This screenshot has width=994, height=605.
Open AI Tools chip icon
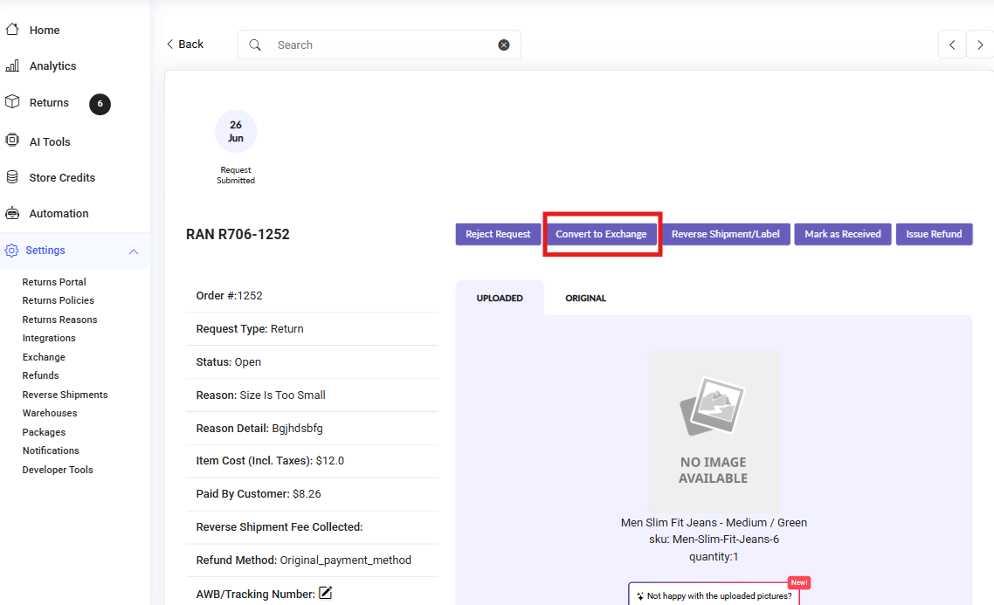click(12, 141)
